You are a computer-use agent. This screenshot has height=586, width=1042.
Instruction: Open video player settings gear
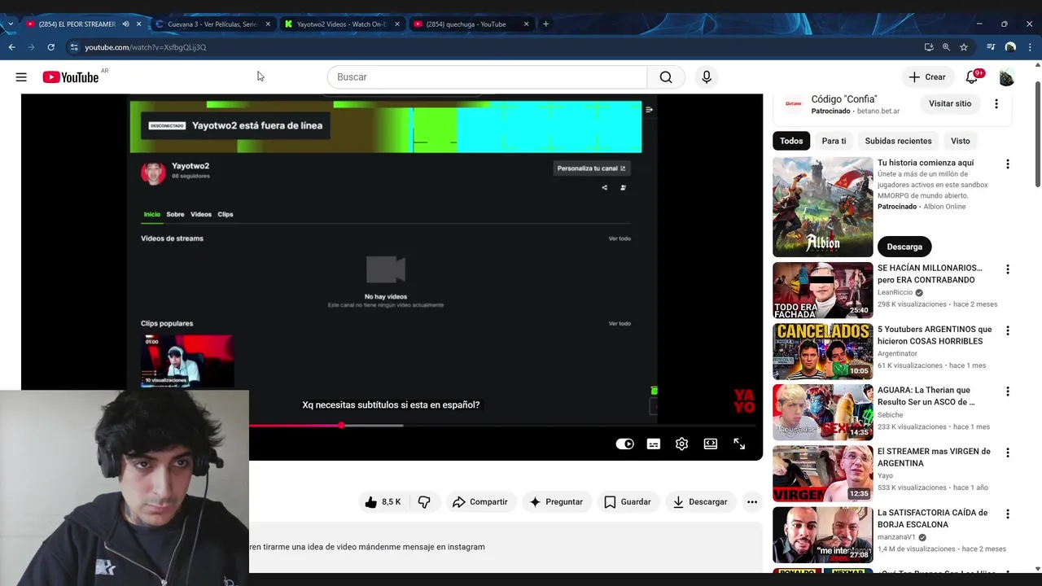pos(682,444)
